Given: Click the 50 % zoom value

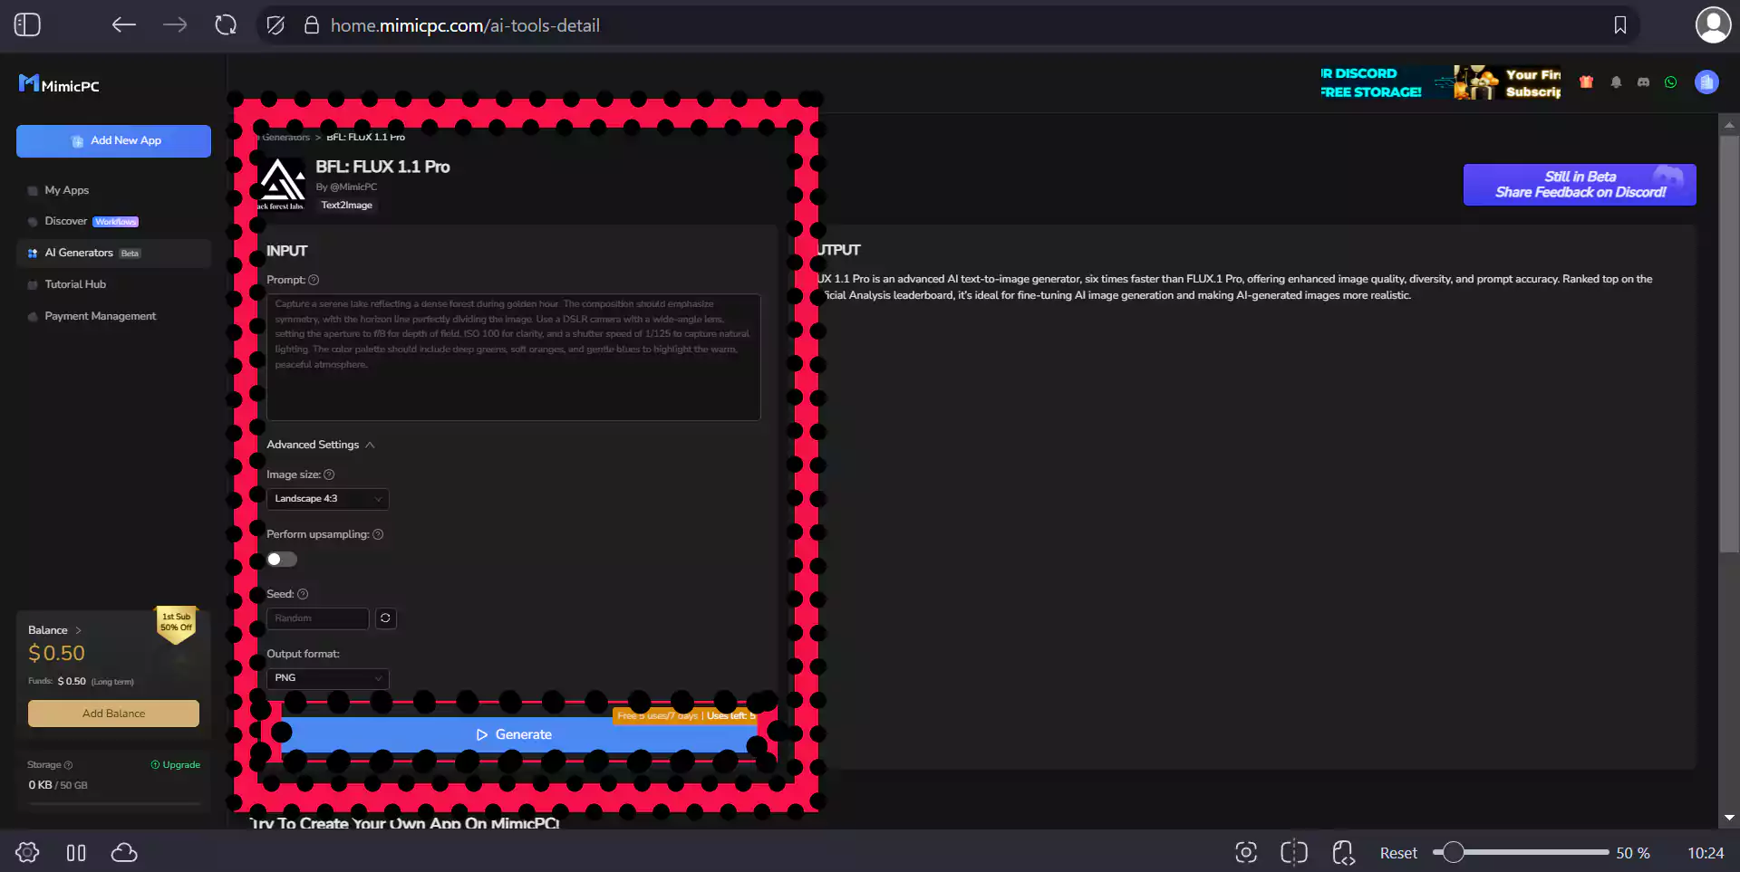Looking at the screenshot, I should [x=1633, y=853].
